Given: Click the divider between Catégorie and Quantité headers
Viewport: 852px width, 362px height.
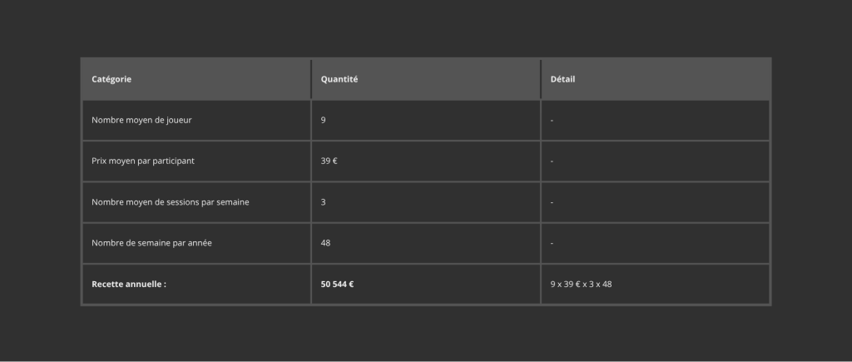Looking at the screenshot, I should tap(311, 80).
